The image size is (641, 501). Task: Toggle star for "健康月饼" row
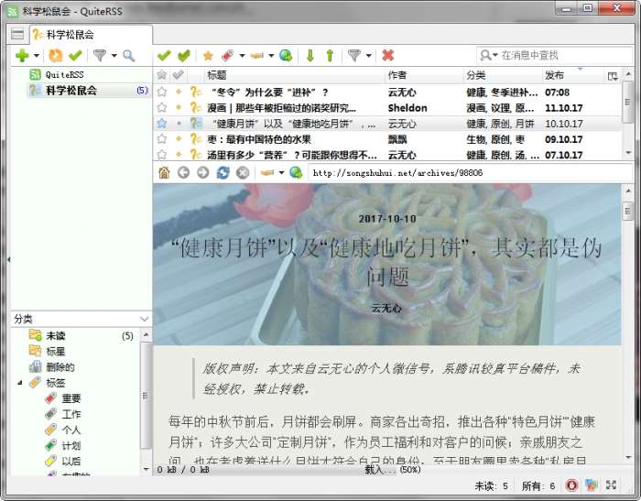point(162,124)
